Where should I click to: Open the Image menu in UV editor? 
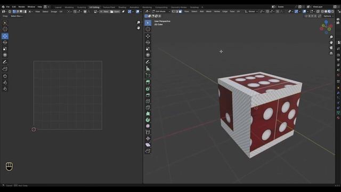pyautogui.click(x=54, y=12)
